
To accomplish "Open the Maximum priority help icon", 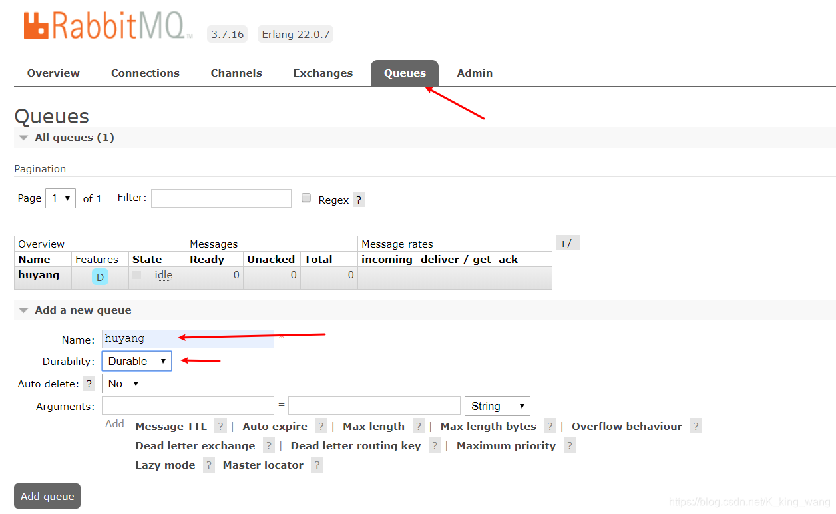I will pos(570,446).
